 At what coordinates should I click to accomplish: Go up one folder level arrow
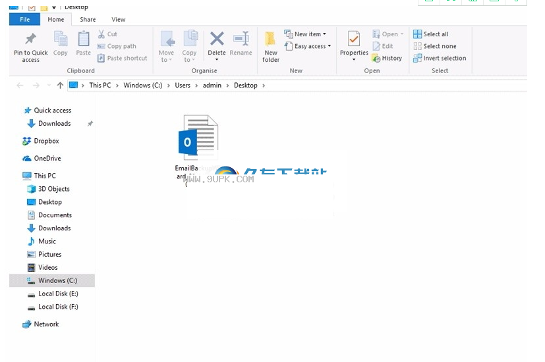(60, 86)
